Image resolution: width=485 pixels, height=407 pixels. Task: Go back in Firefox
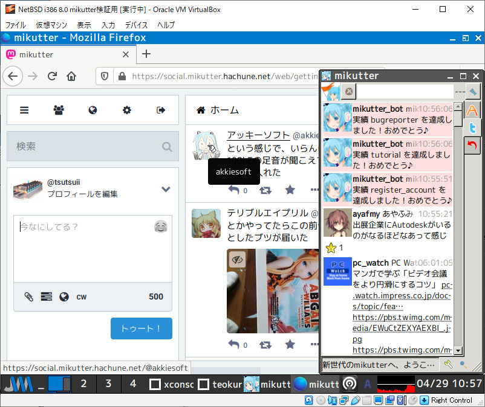tap(13, 76)
